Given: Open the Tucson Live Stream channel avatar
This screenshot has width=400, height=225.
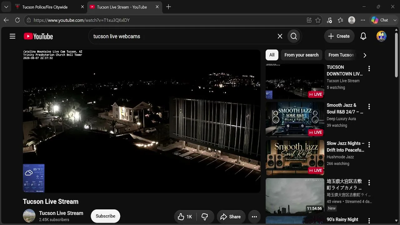Looking at the screenshot, I should click(29, 216).
